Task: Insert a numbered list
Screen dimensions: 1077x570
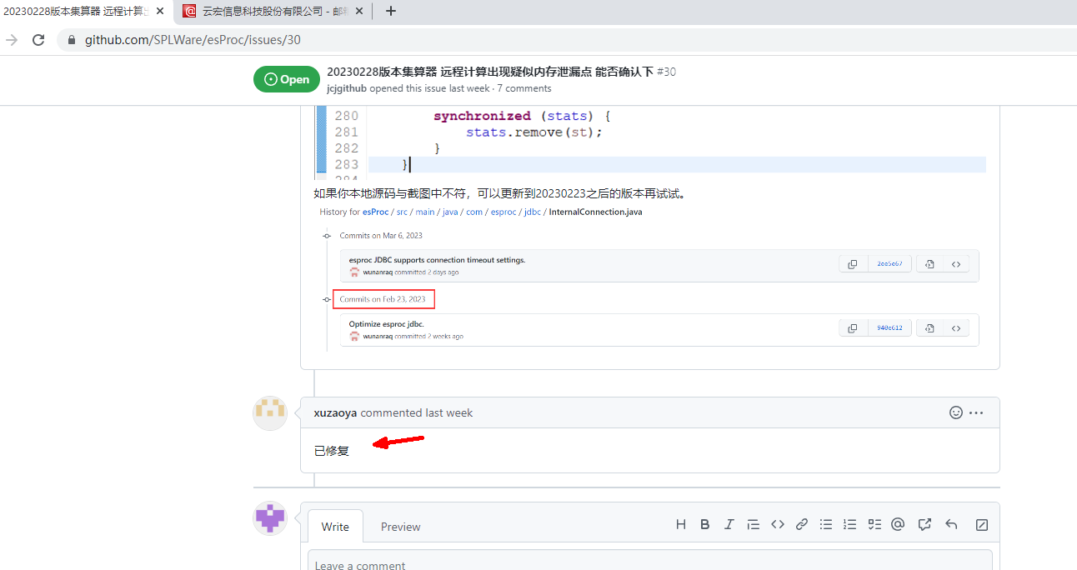Action: (850, 524)
